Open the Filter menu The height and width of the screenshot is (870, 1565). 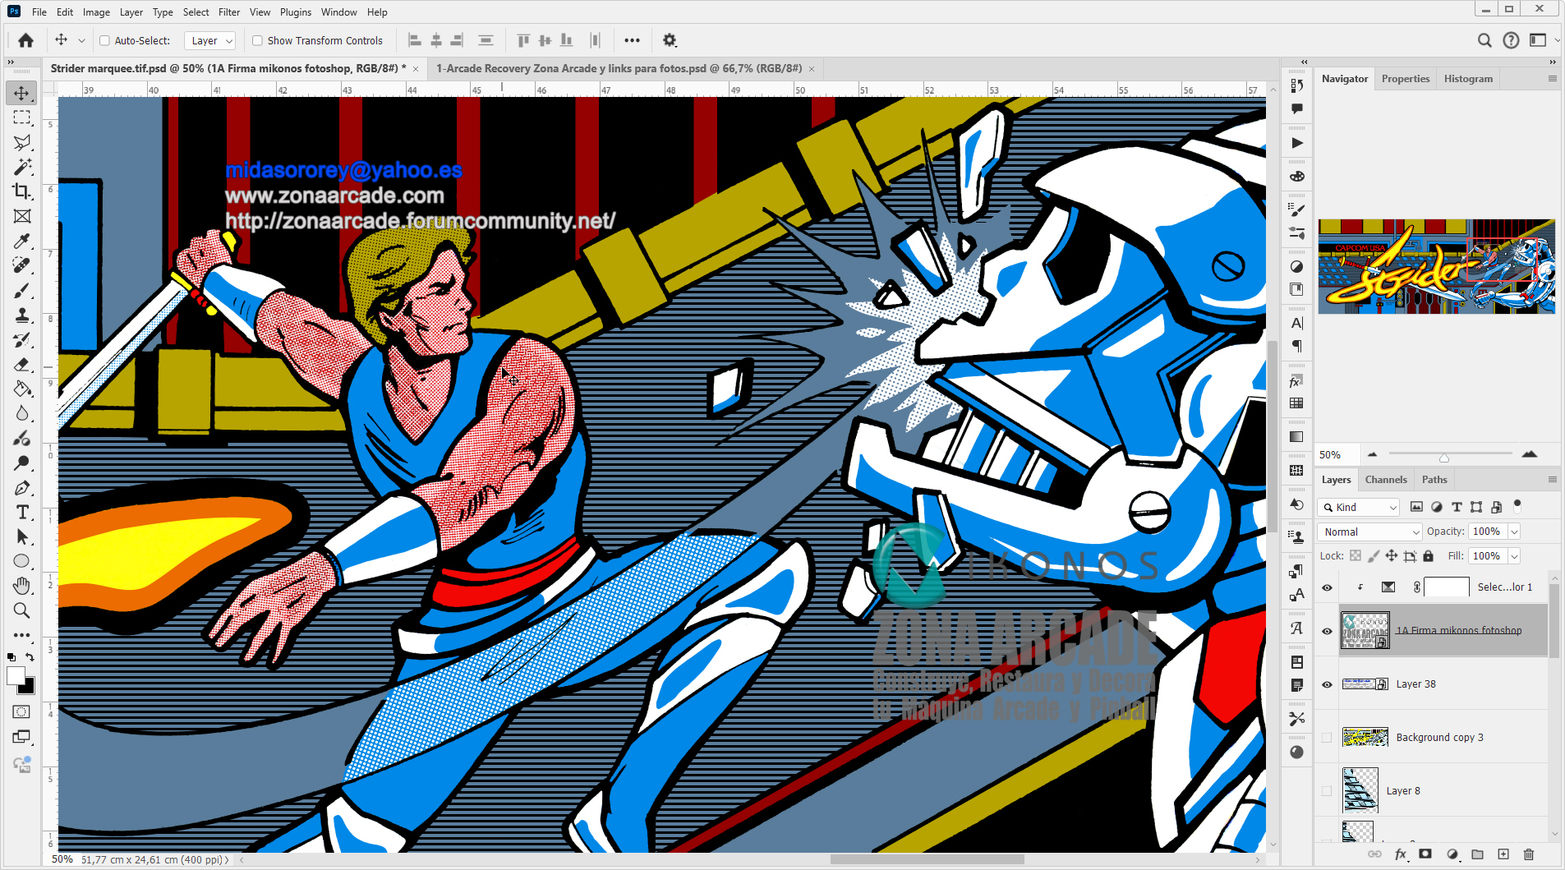(229, 12)
